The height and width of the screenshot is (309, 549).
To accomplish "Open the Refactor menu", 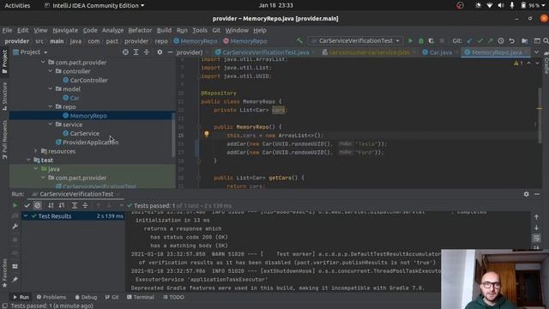I will (140, 31).
